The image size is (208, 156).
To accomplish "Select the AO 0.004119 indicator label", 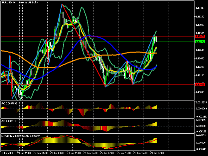I will point(9,121).
